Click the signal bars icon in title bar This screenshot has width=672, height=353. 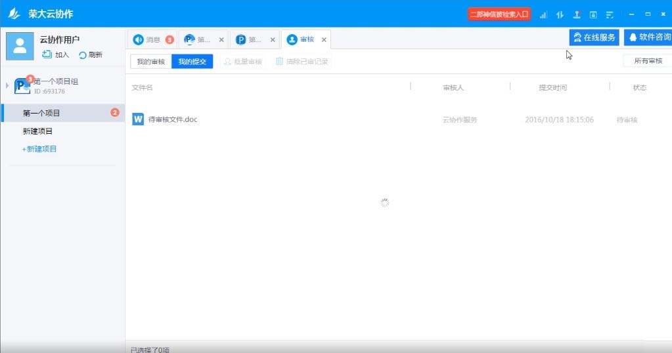click(x=543, y=14)
